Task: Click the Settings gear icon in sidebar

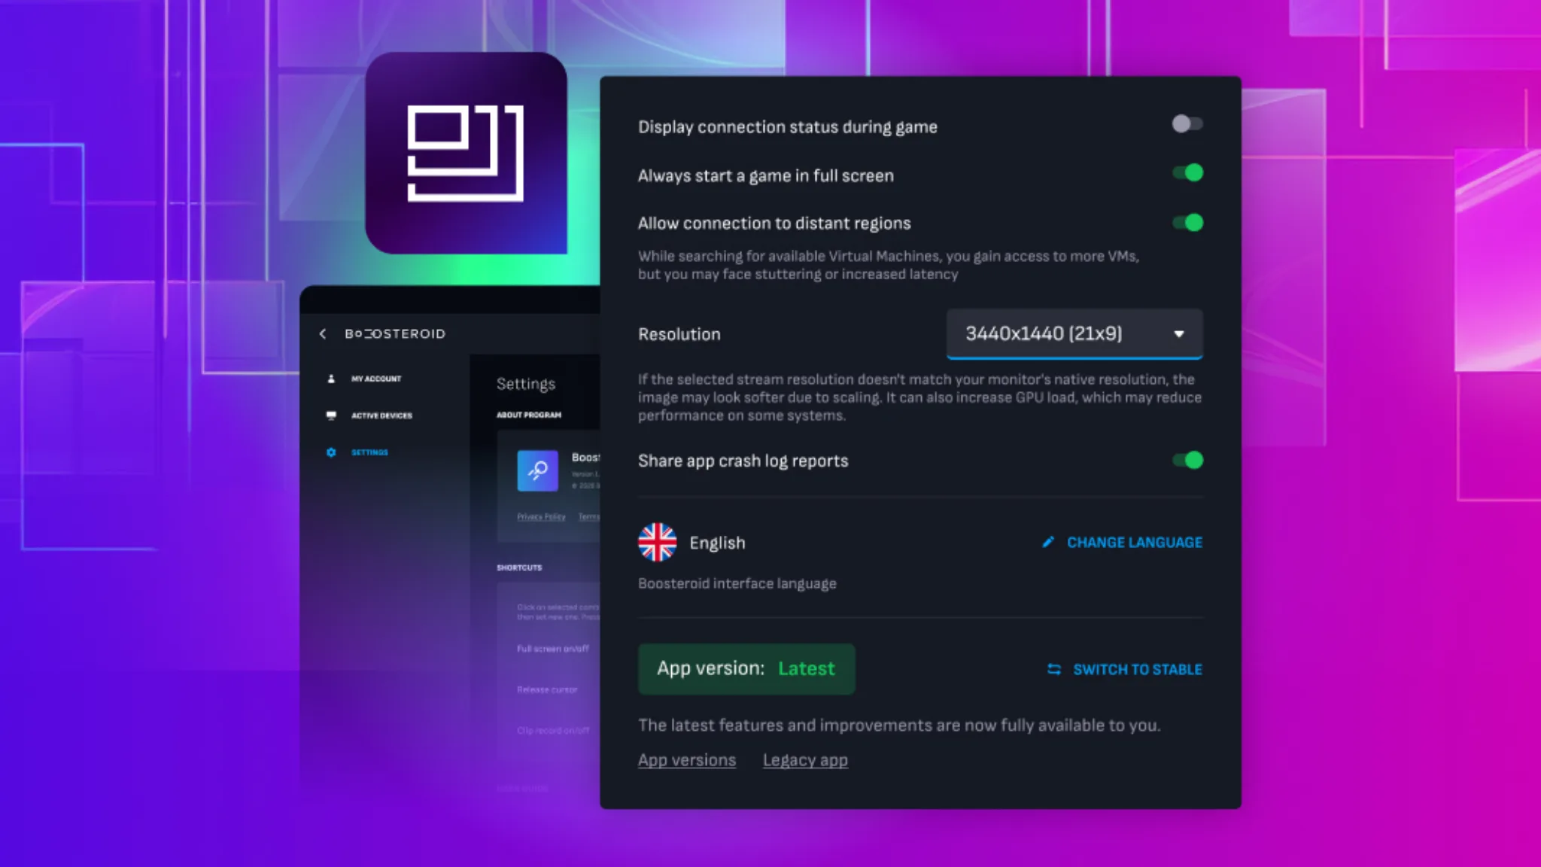Action: pos(331,452)
